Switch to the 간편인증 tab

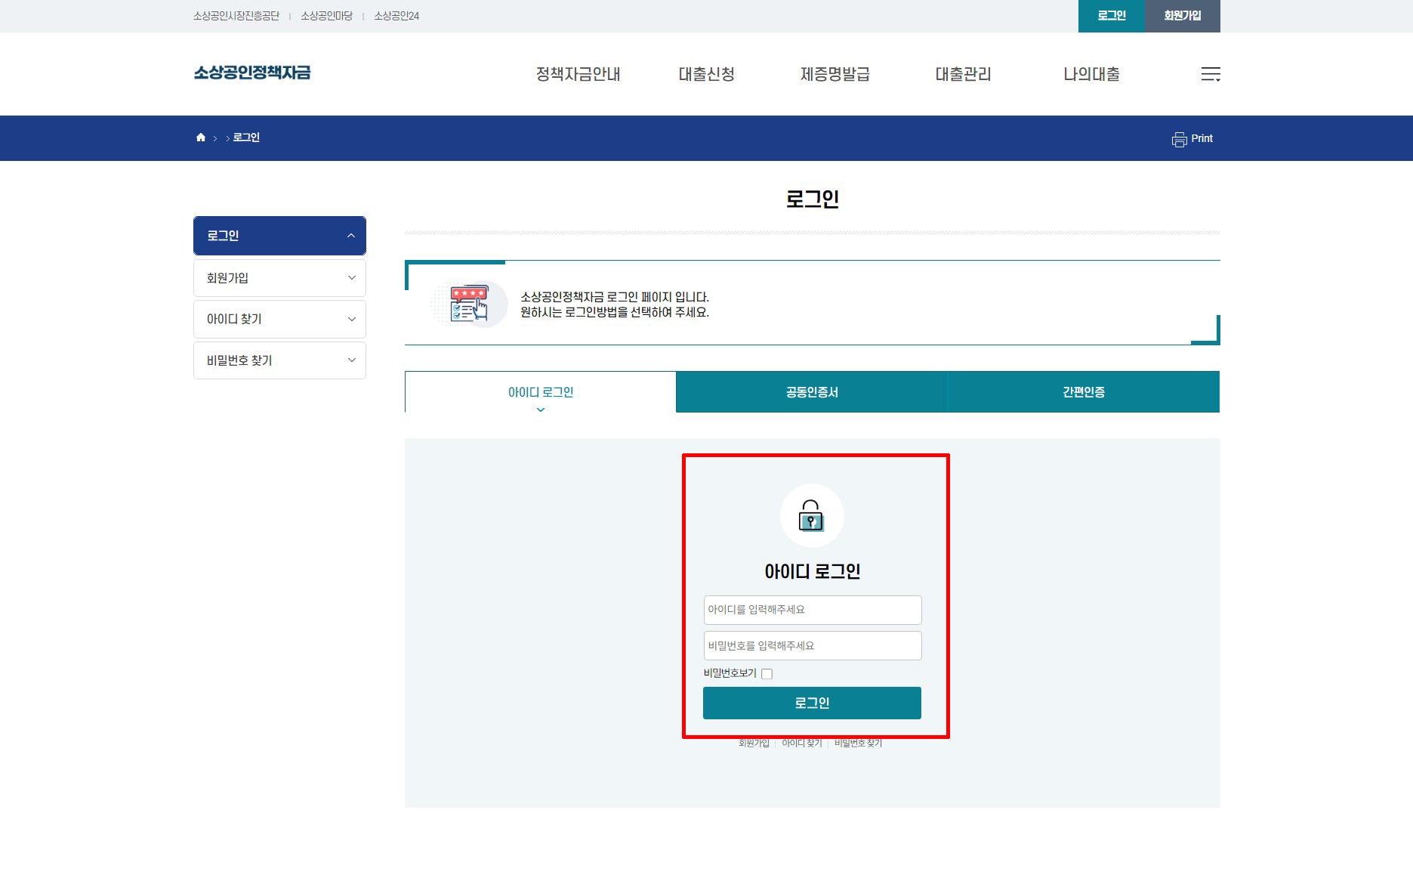click(x=1084, y=392)
